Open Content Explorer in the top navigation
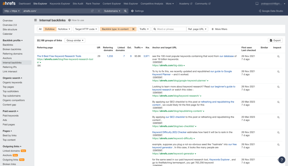The image size is (288, 166). pyautogui.click(x=112, y=4)
